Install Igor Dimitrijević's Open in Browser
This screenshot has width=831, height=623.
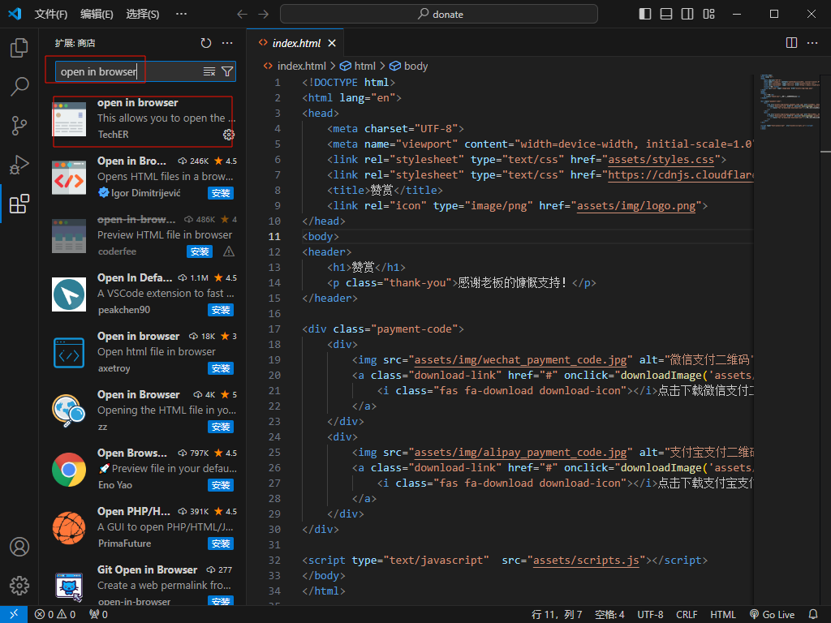[221, 193]
